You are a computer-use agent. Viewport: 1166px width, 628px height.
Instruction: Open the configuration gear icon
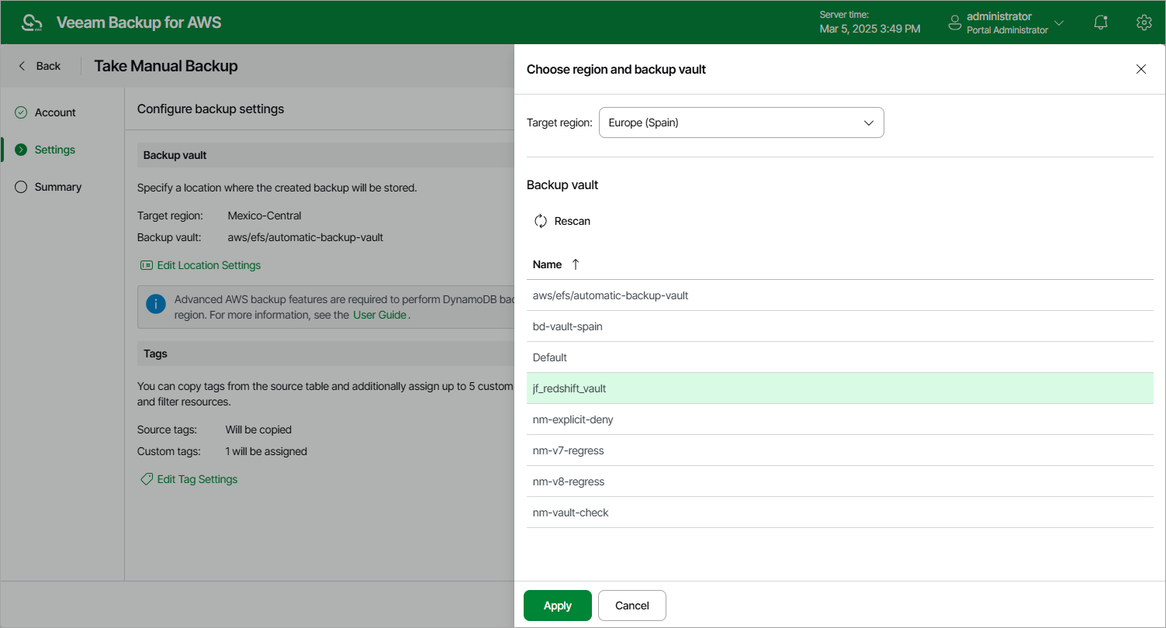click(x=1144, y=22)
